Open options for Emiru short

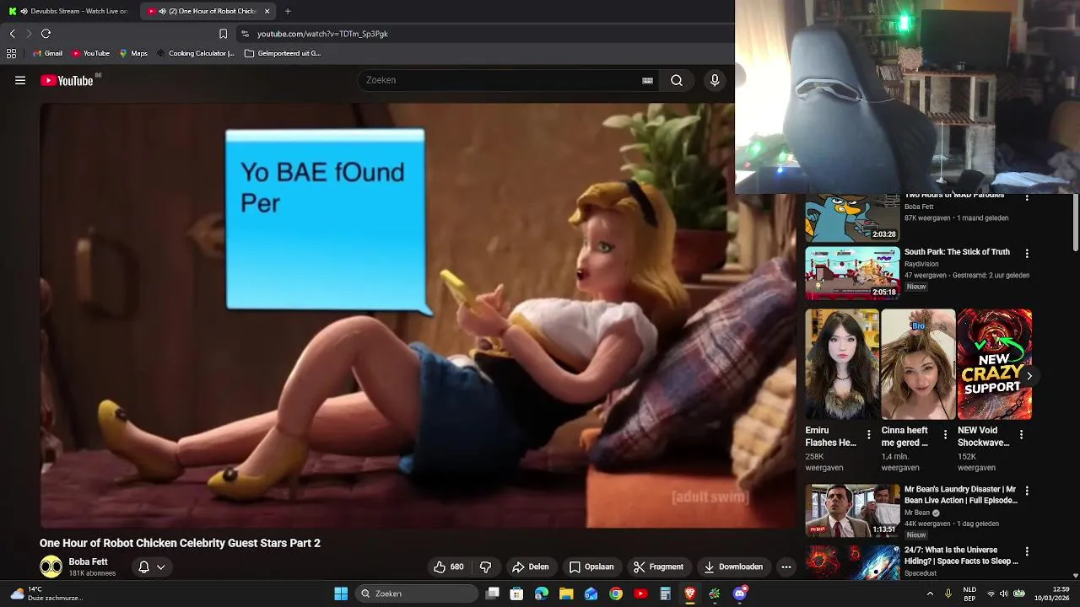tap(869, 435)
